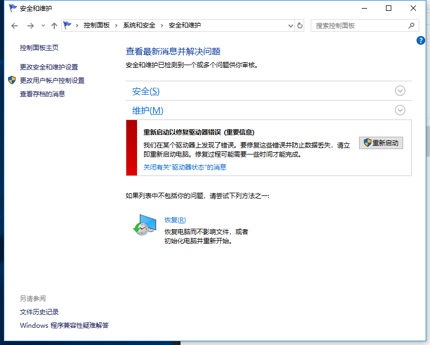Click the forward navigation arrow
Screen dimensions: 430x345
[x=30, y=25]
